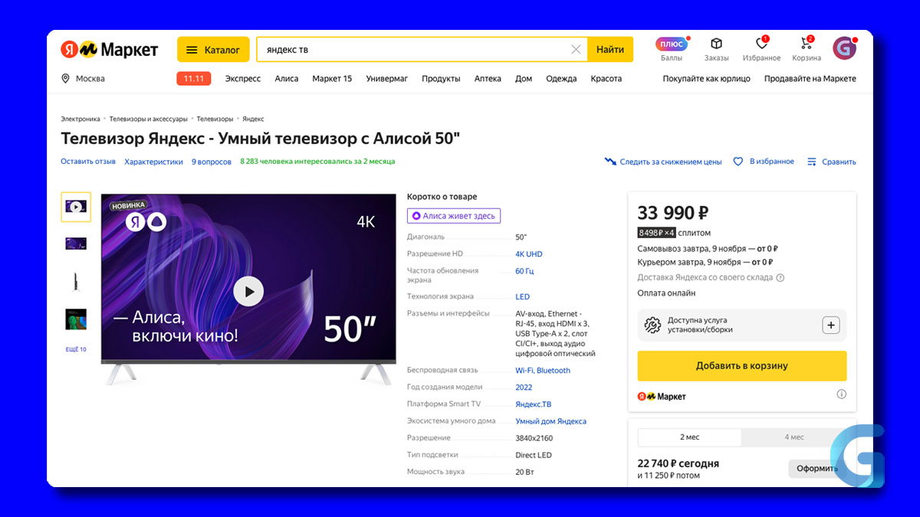This screenshot has width=920, height=517.
Task: Open Яндекс breadcrumb
Action: [253, 119]
